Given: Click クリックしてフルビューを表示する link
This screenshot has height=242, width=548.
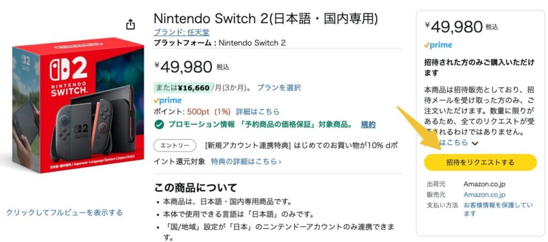Looking at the screenshot, I should pyautogui.click(x=64, y=212).
